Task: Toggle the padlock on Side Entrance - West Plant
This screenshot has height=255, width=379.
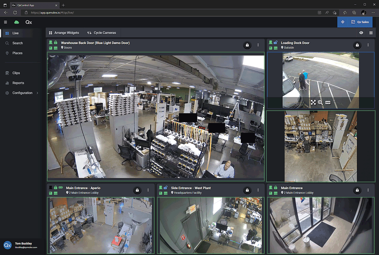Action: pos(247,190)
